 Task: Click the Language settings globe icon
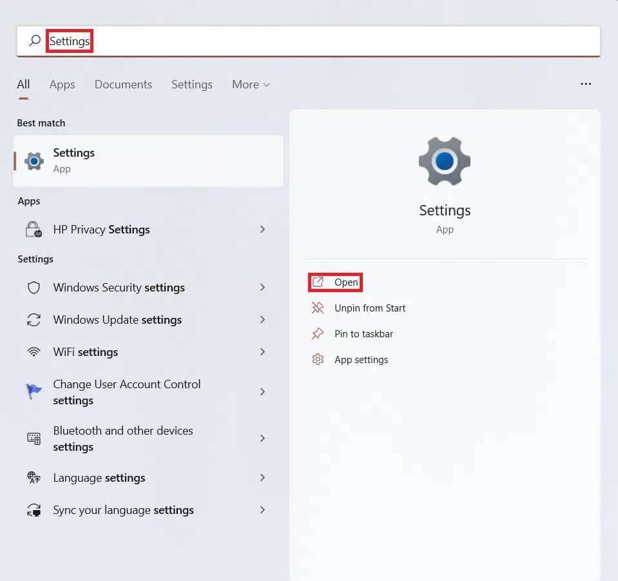(x=34, y=478)
